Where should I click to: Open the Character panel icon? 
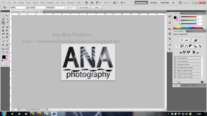[x=169, y=45]
